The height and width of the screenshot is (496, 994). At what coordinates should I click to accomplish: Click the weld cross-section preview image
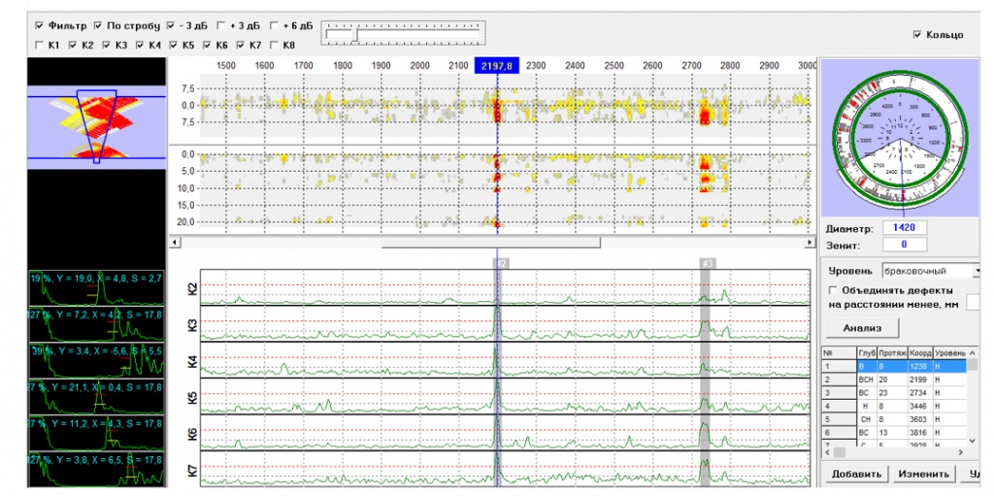pos(96,126)
